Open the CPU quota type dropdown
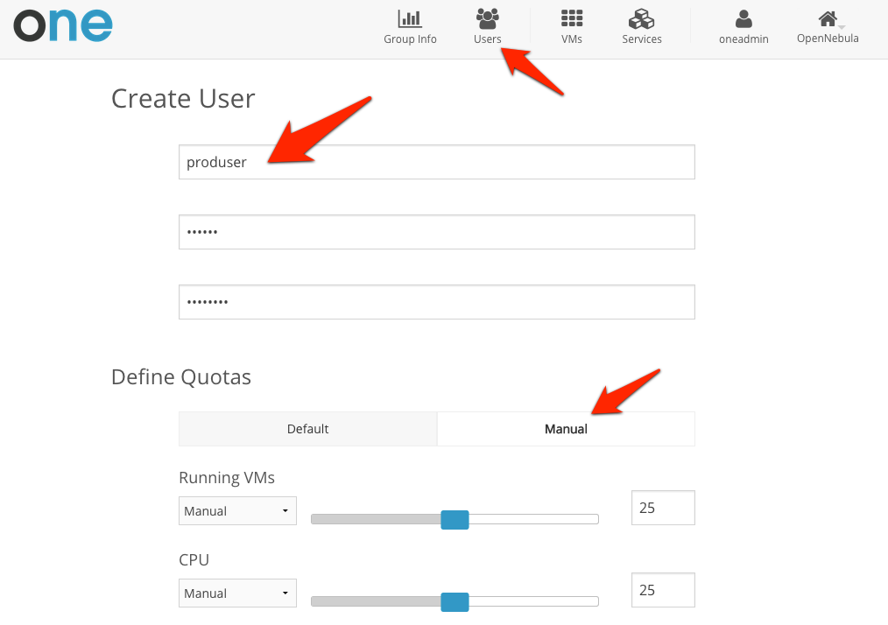 (237, 593)
